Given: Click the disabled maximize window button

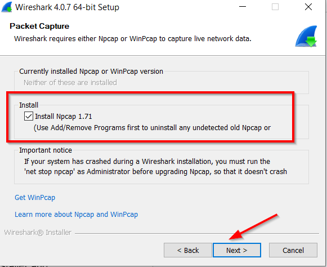Looking at the screenshot, I should pyautogui.click(x=275, y=7).
